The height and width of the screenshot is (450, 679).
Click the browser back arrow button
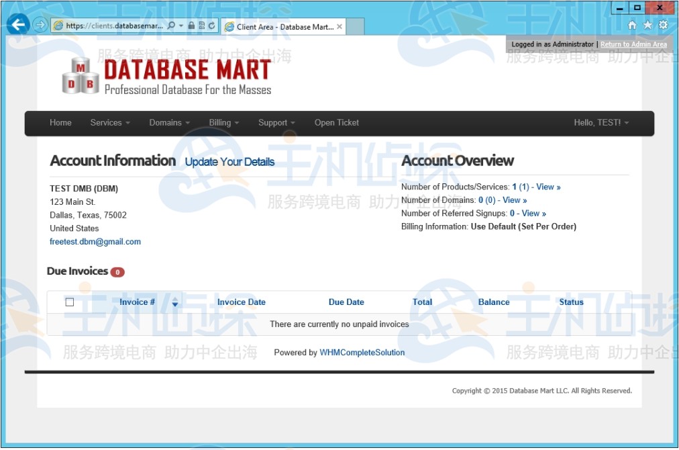18,26
